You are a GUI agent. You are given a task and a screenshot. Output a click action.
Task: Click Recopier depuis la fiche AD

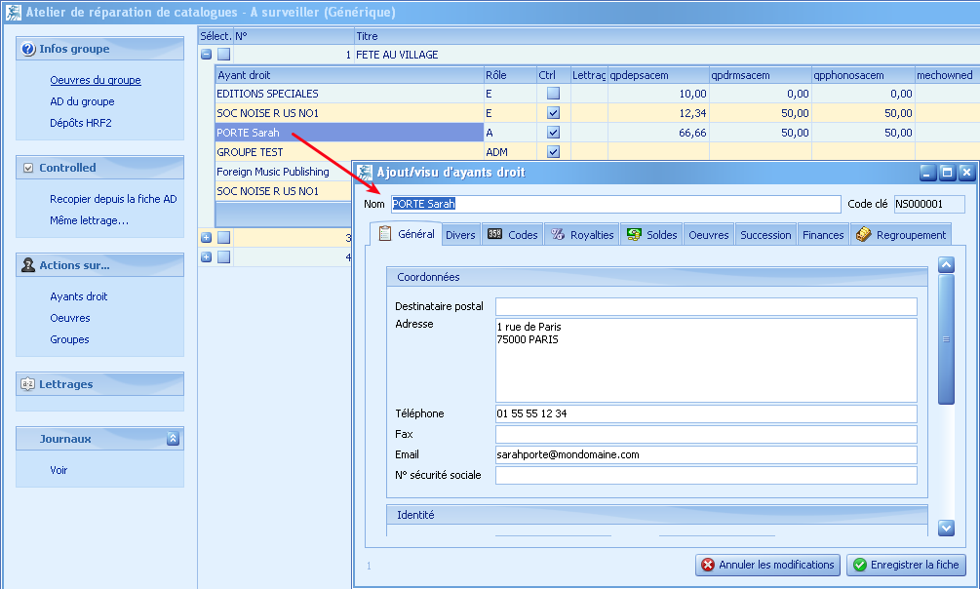[x=113, y=199]
